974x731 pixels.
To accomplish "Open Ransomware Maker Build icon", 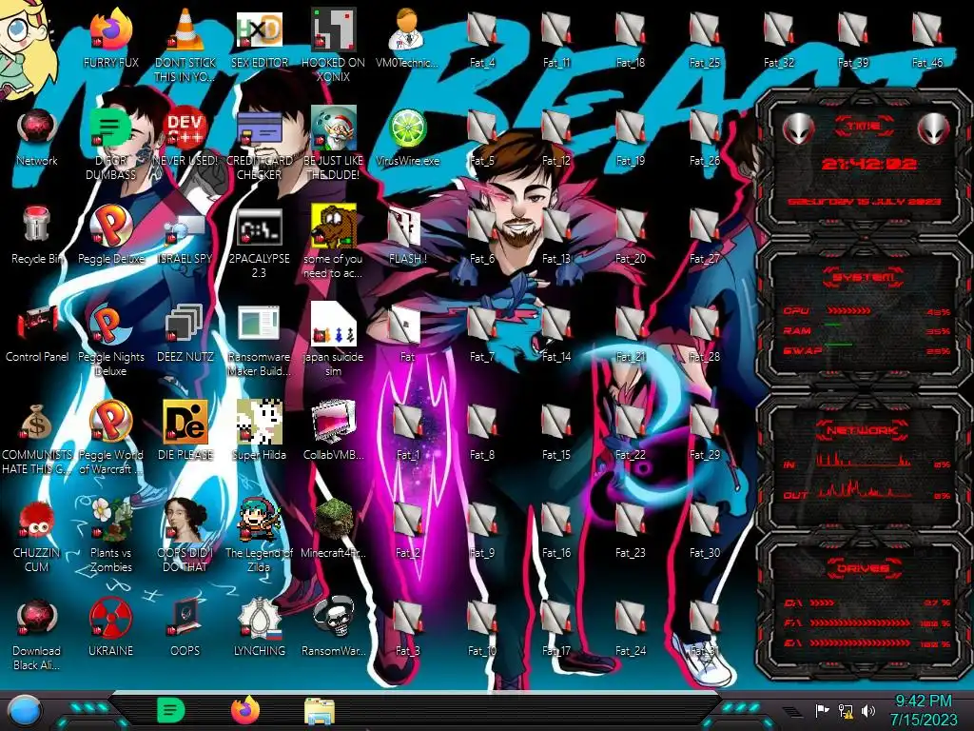I will [x=259, y=324].
